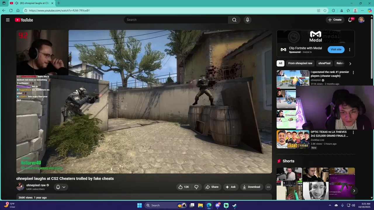The image size is (374, 210).
Task: Open the ohnepixel raw channel name link
Action: point(36,185)
